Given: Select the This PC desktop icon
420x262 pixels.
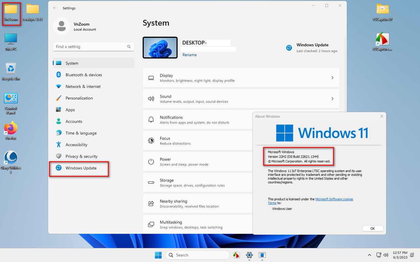Looking at the screenshot, I should 11,42.
